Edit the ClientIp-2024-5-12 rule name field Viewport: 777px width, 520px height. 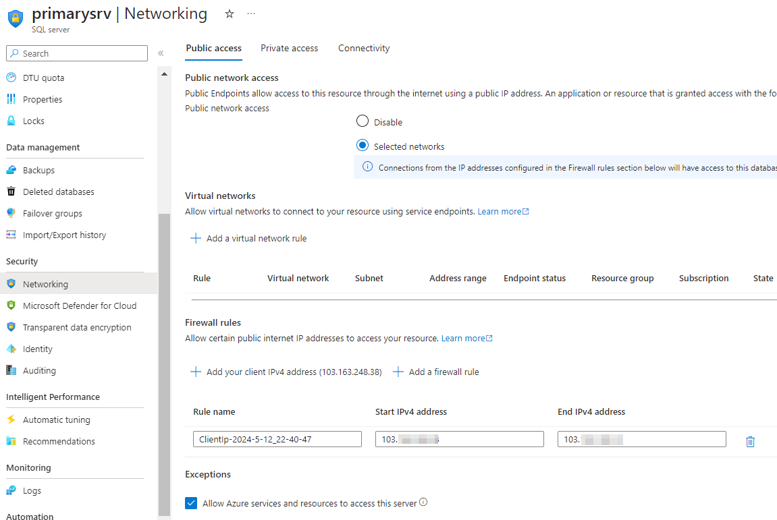[x=277, y=439]
